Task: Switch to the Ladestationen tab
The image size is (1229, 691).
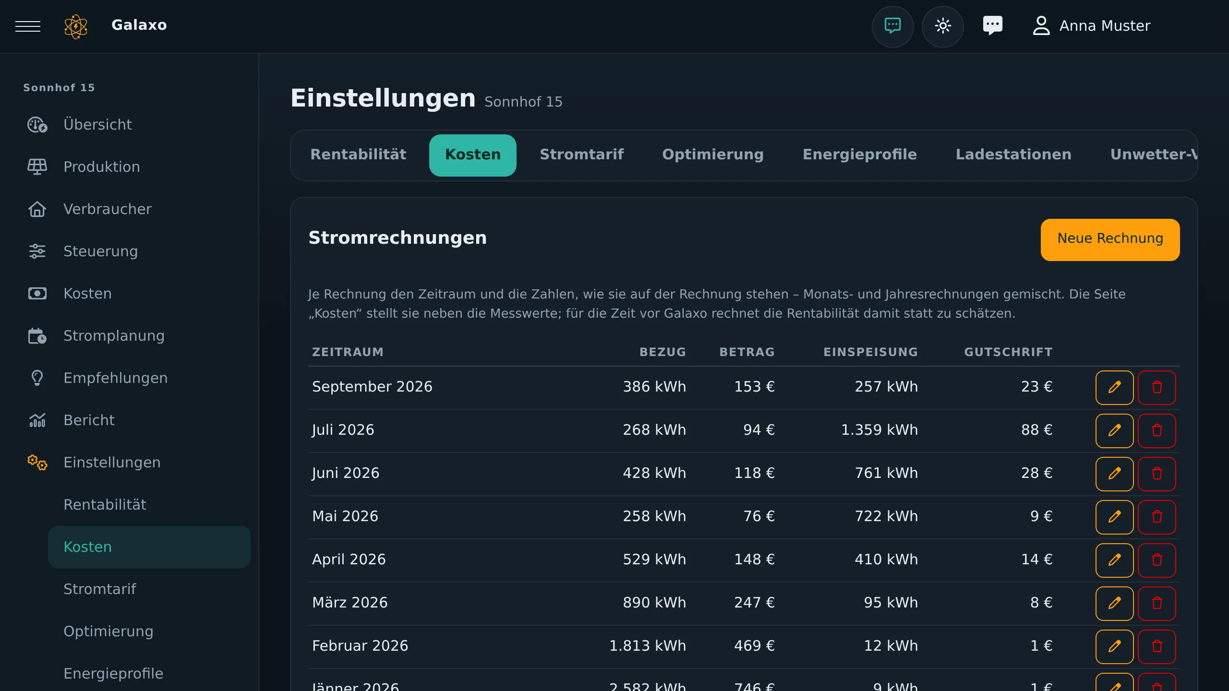Action: click(x=1013, y=155)
